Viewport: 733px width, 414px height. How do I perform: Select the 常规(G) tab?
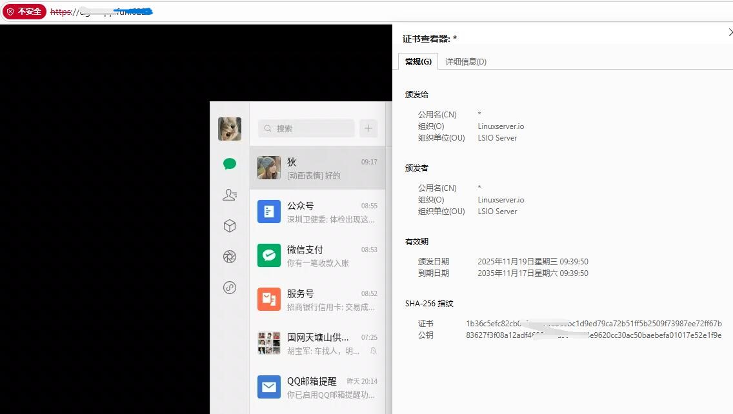(x=418, y=61)
